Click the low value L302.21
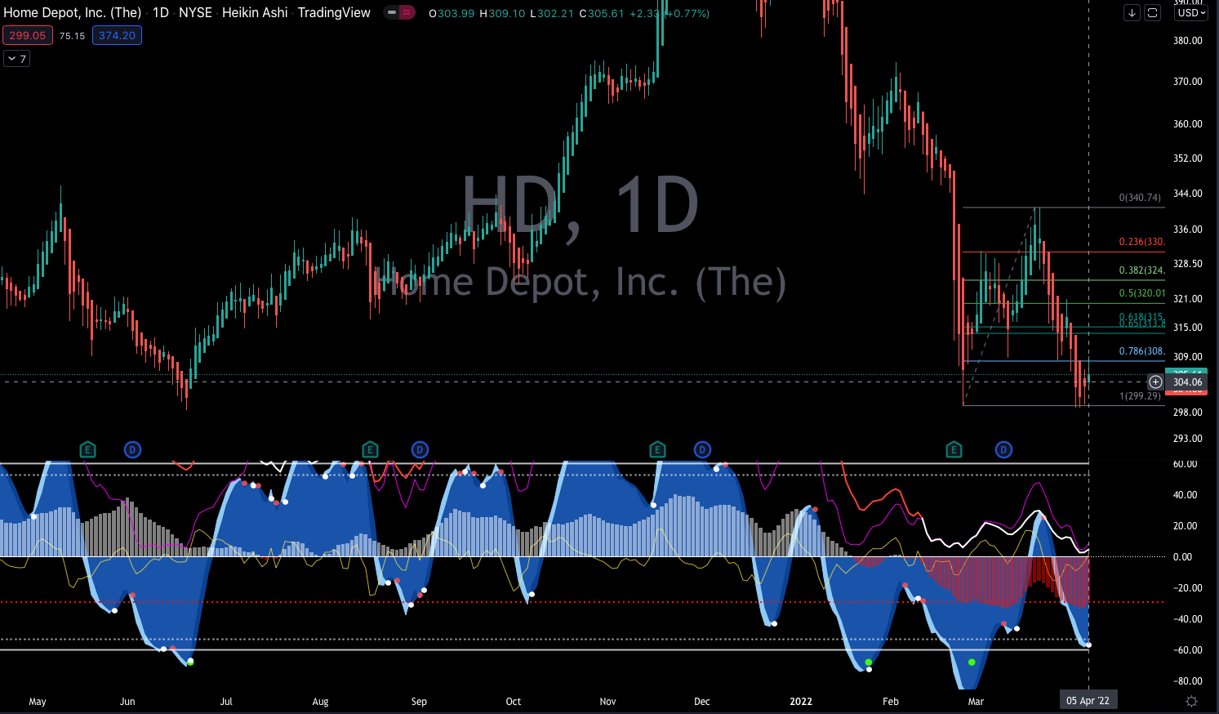 (x=552, y=14)
